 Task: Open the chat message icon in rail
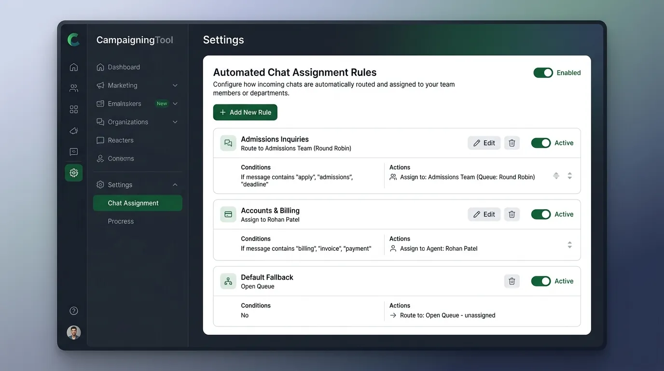click(x=74, y=152)
